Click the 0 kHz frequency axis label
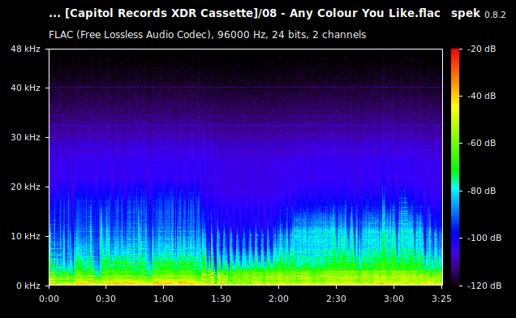This screenshot has height=318, width=516. pyautogui.click(x=28, y=286)
